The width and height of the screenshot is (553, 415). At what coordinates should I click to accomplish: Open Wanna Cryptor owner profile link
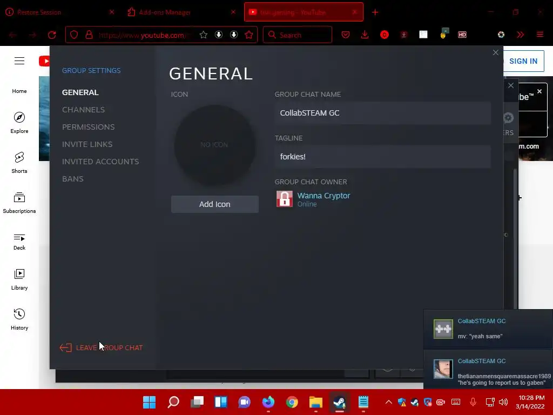pos(323,196)
